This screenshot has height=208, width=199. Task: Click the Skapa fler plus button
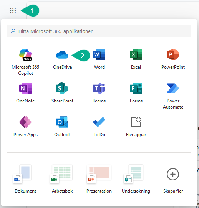pos(173,174)
